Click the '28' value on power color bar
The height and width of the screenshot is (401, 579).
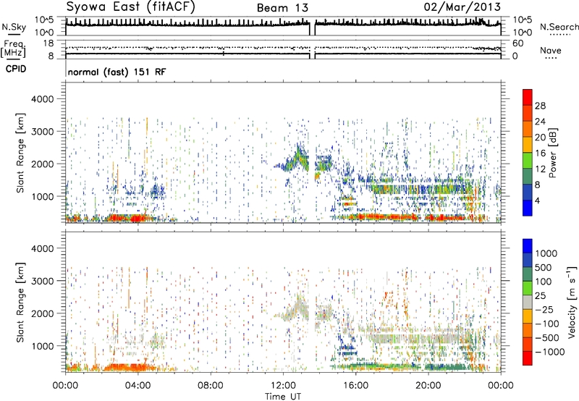tap(540, 106)
